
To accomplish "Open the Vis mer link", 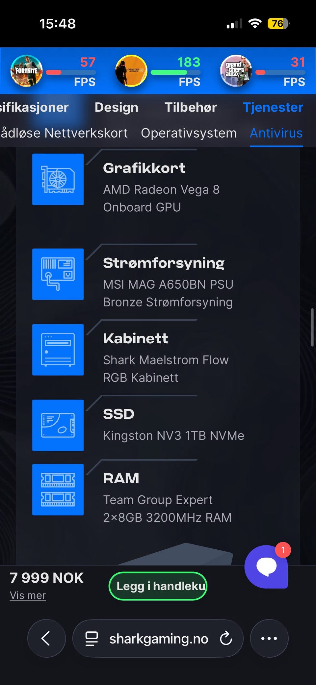I will pos(28,595).
